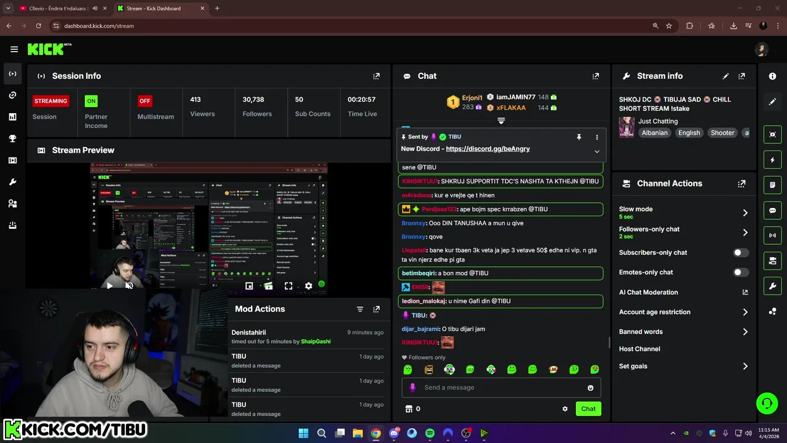Open stream preview settings gear

[309, 285]
